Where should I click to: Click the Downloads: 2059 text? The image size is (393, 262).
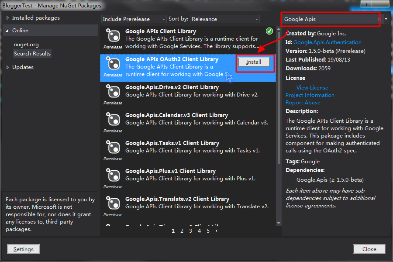click(308, 69)
